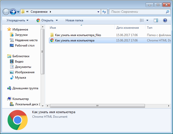Click the Новая папка button
The height and width of the screenshot is (134, 173).
[74, 20]
